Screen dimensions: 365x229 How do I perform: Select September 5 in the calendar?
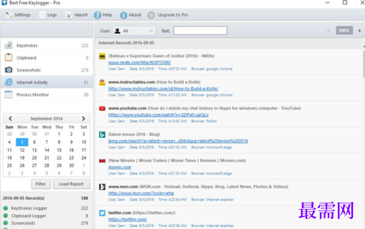tap(22, 142)
